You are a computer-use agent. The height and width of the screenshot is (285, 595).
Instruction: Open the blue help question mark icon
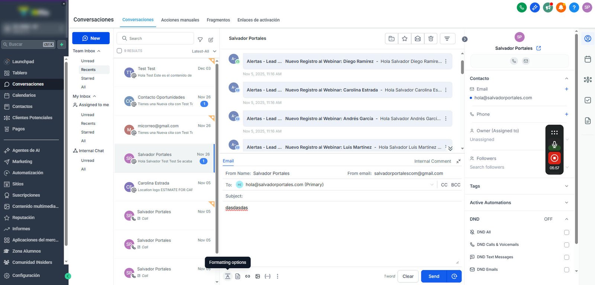pos(574,7)
